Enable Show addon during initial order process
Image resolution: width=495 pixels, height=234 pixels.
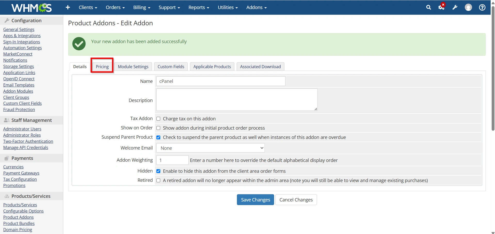[158, 128]
